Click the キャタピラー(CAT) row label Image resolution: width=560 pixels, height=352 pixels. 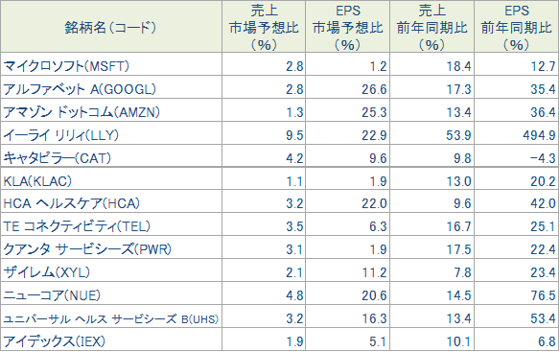coord(58,157)
